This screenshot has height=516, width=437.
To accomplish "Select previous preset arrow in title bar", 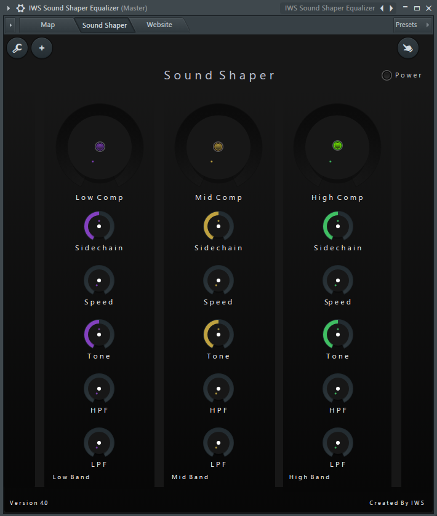I will (382, 8).
